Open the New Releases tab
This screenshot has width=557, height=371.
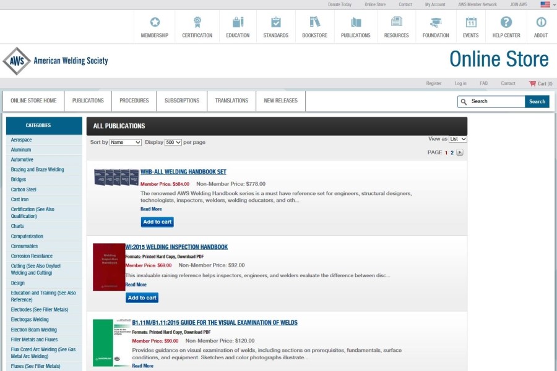tap(280, 101)
